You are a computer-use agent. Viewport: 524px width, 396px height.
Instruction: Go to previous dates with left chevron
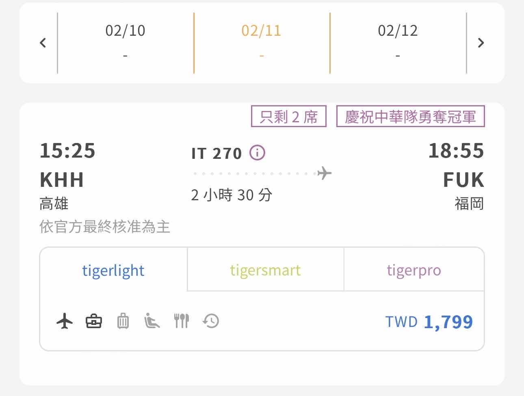43,43
